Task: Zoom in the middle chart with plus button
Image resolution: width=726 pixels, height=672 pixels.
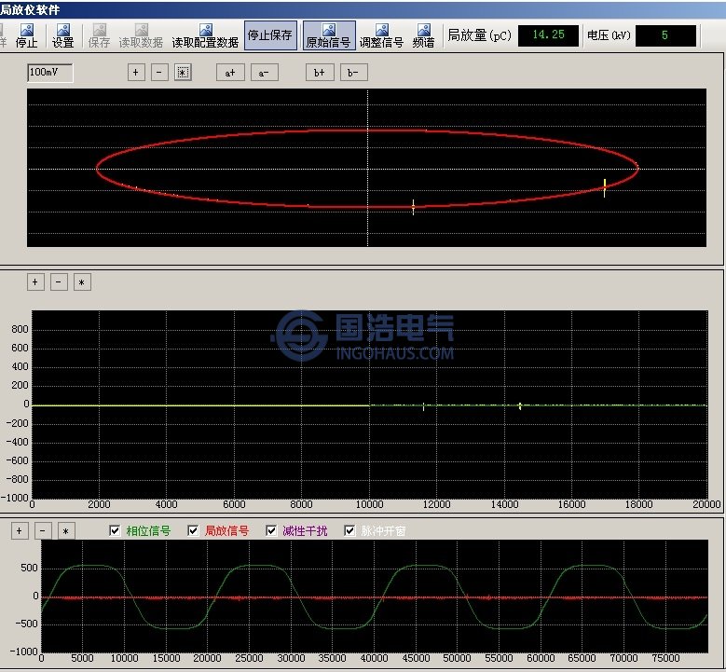Action: [35, 282]
